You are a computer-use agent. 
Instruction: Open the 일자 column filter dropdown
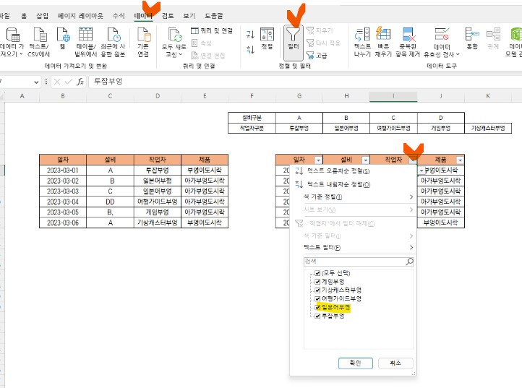[x=318, y=160]
